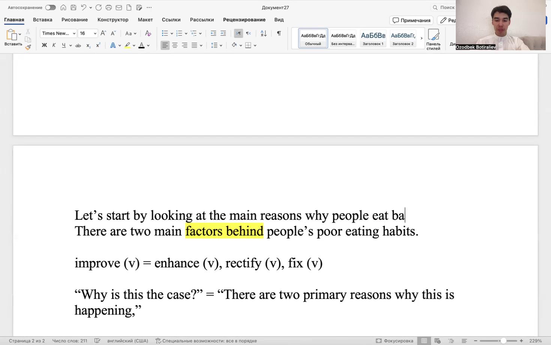Toggle superscript formatting
This screenshot has width=551, height=345.
[x=98, y=45]
